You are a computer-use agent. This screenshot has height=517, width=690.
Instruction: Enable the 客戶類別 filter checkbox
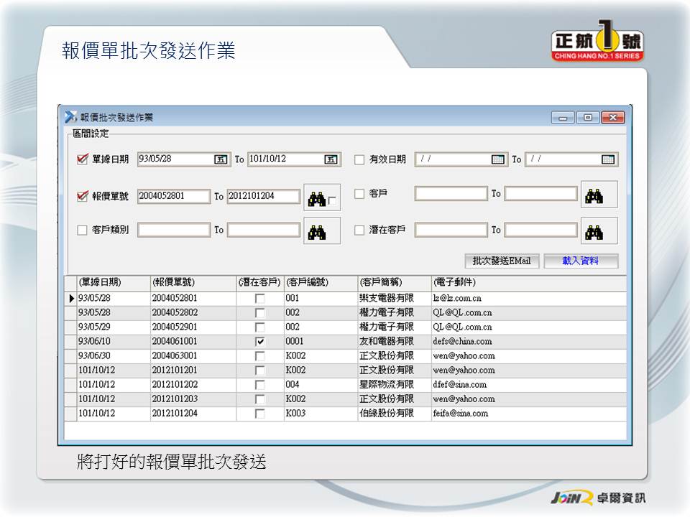[x=82, y=230]
